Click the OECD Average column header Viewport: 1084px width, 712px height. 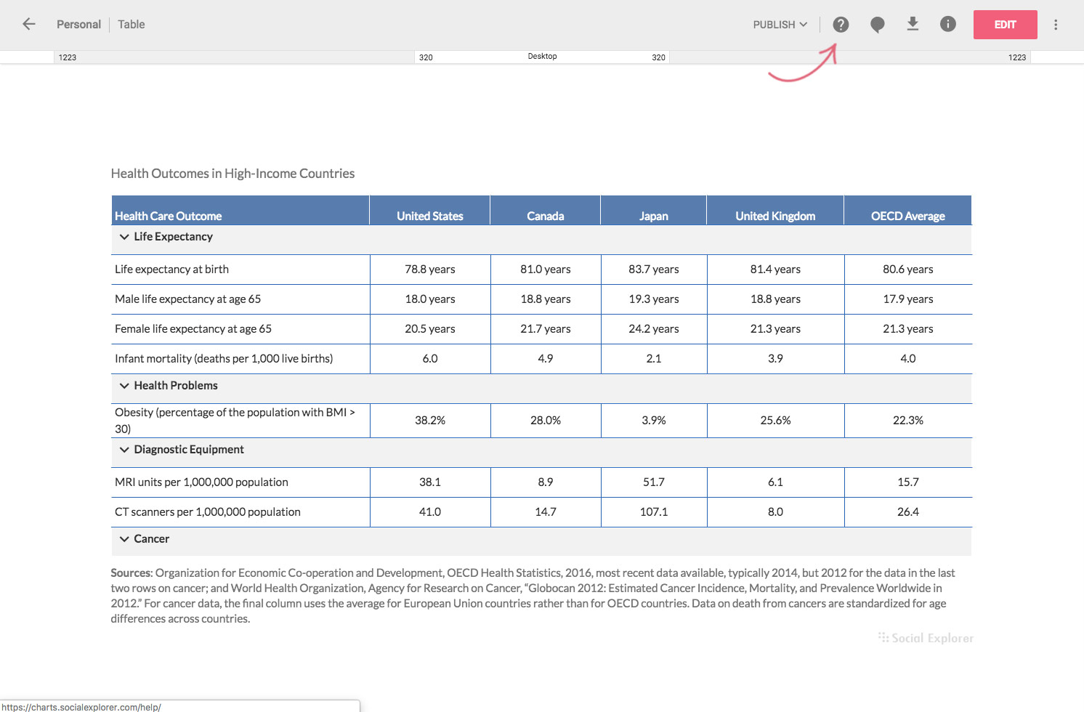pyautogui.click(x=907, y=216)
